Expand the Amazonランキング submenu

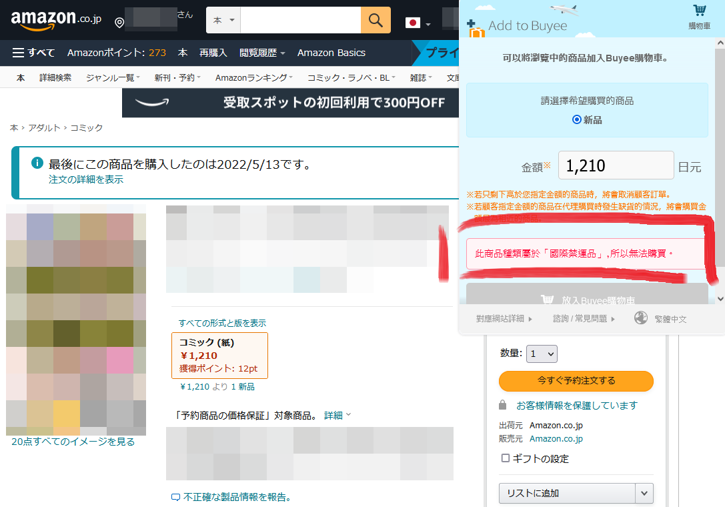[254, 77]
